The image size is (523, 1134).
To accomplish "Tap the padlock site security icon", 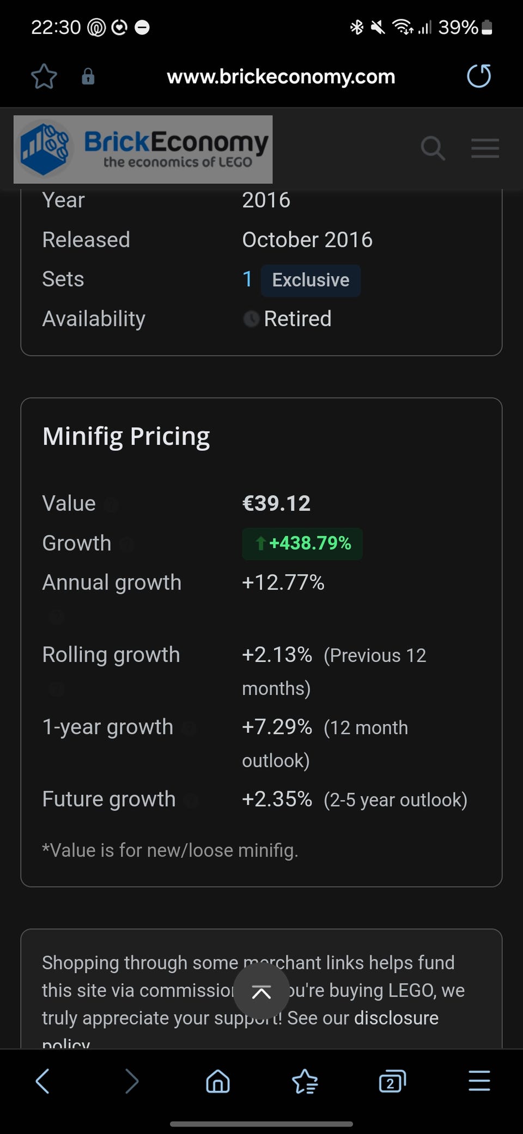I will [88, 76].
